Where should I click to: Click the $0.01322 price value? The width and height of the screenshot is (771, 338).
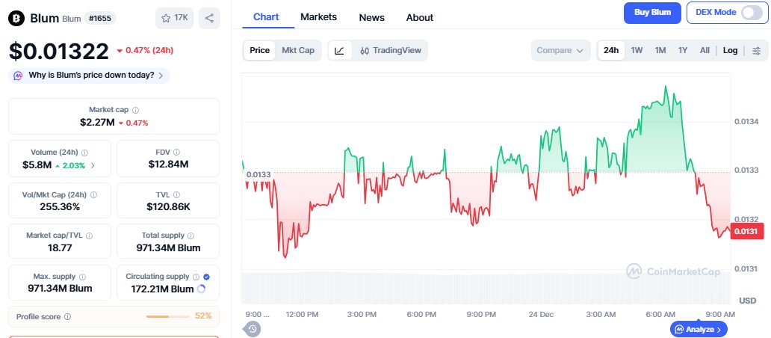58,51
